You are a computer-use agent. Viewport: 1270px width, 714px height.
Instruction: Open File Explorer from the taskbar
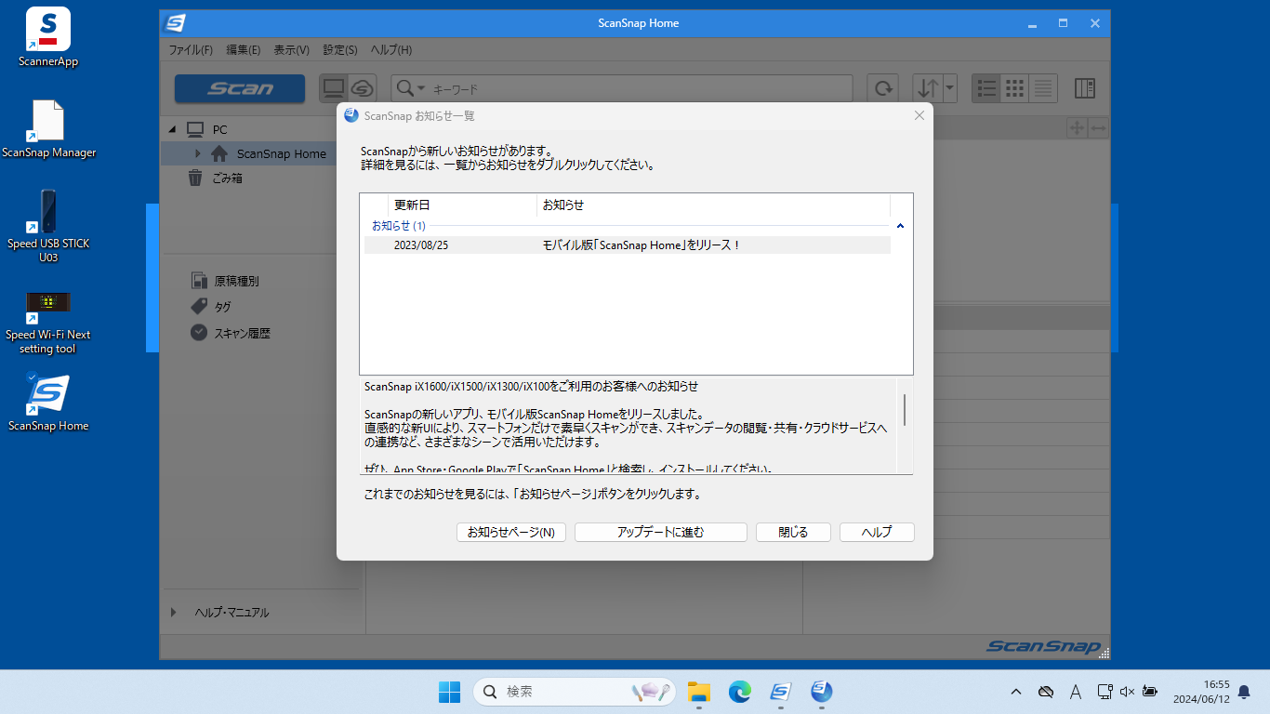[x=698, y=692]
